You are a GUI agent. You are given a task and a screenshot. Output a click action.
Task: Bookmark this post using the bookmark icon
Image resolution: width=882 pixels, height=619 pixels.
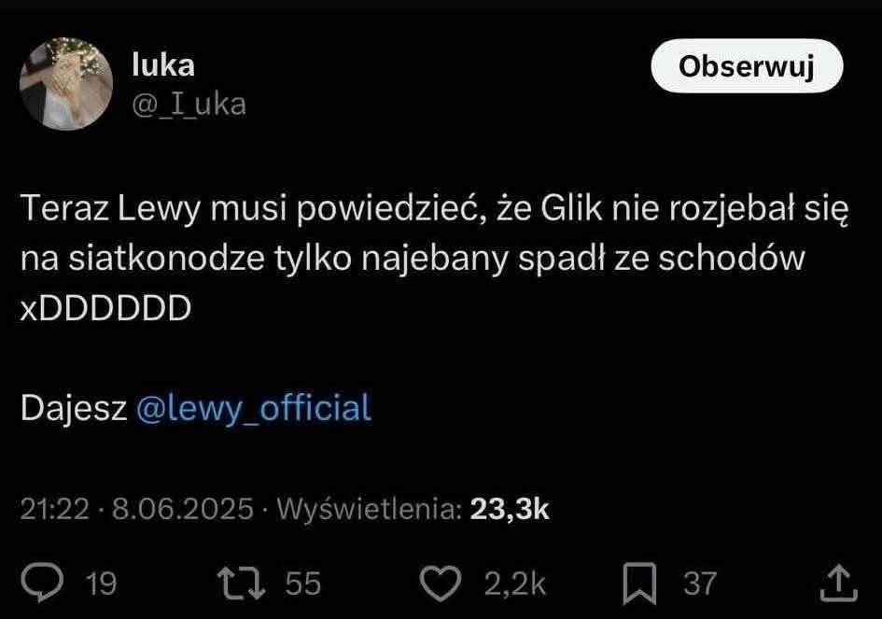[641, 583]
